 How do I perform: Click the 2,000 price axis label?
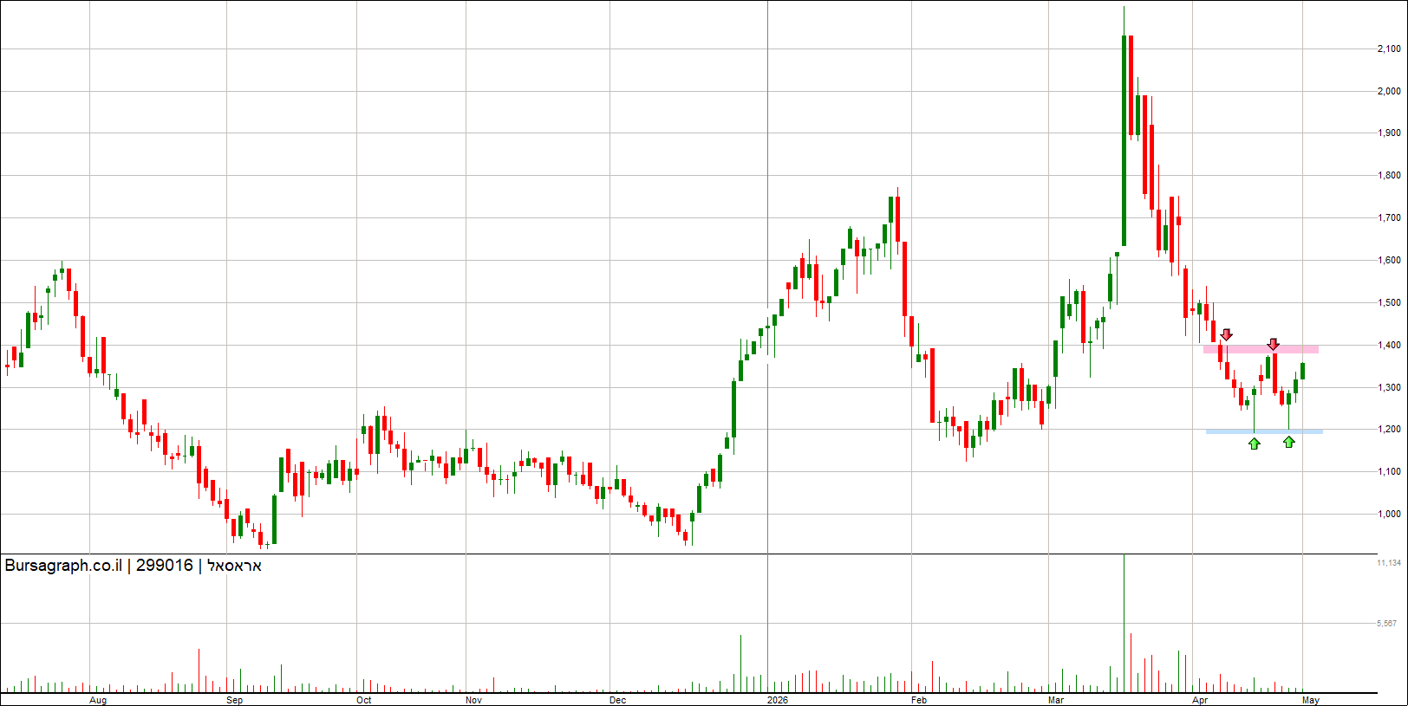click(x=1389, y=91)
